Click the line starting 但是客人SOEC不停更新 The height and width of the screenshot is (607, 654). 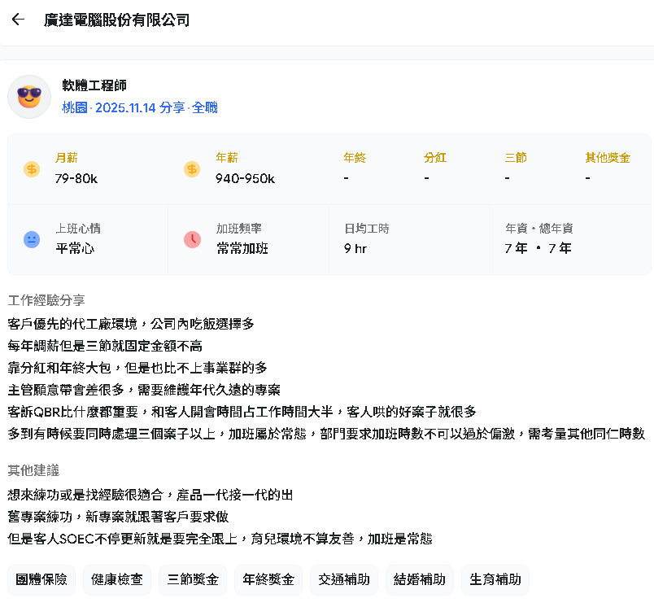(x=220, y=539)
